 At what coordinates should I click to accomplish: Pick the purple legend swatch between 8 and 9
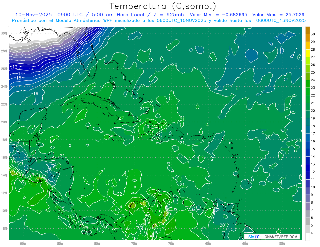(307, 199)
